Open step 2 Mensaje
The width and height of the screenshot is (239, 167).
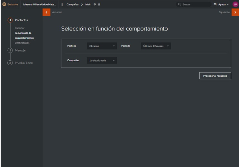pyautogui.click(x=20, y=50)
